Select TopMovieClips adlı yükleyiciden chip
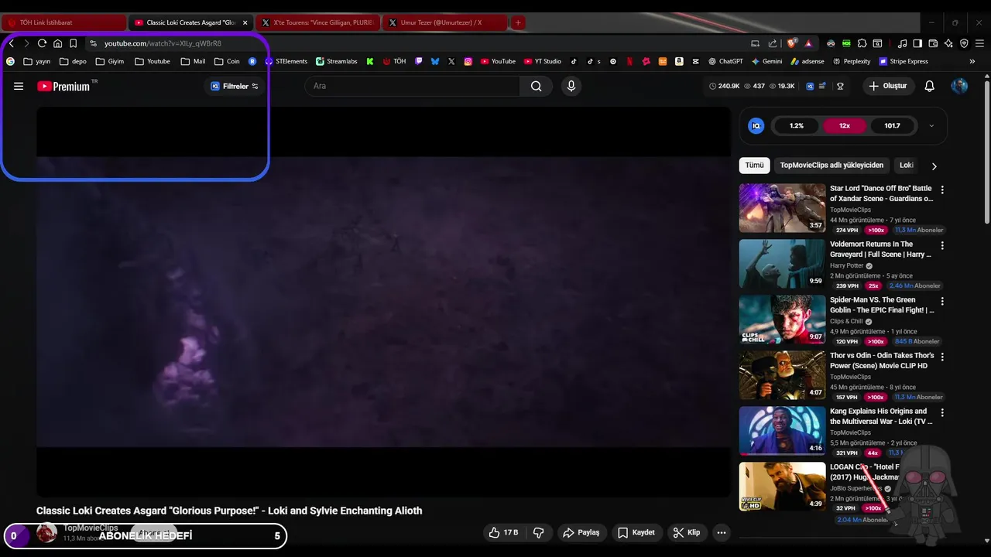991x557 pixels. point(832,165)
